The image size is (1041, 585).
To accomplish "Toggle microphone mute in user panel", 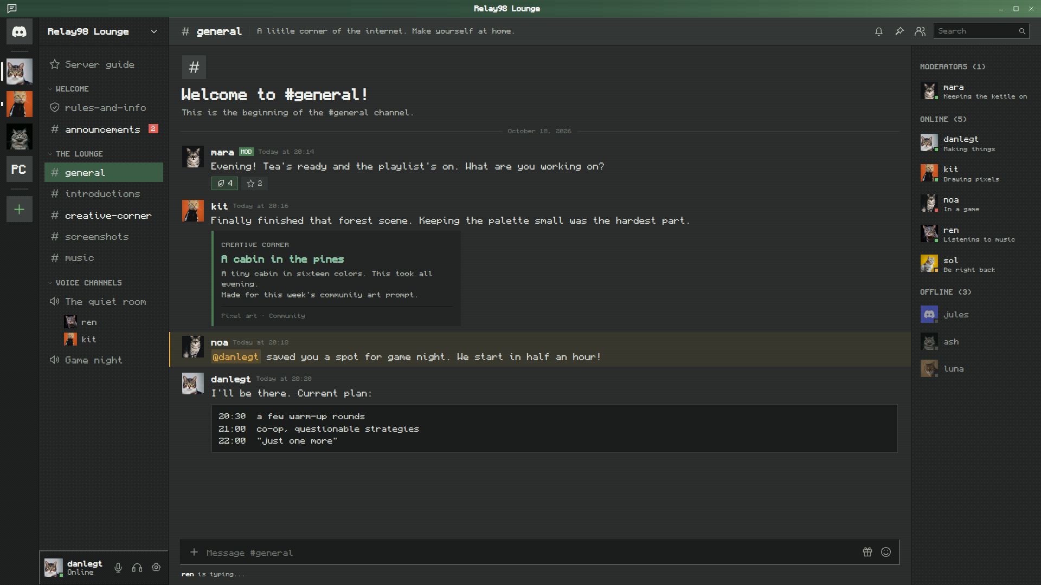I will coord(118,568).
